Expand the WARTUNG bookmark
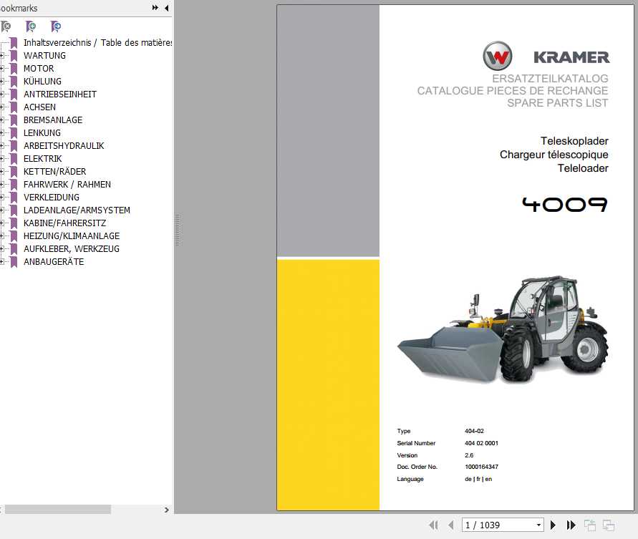The width and height of the screenshot is (638, 539). click(2, 55)
